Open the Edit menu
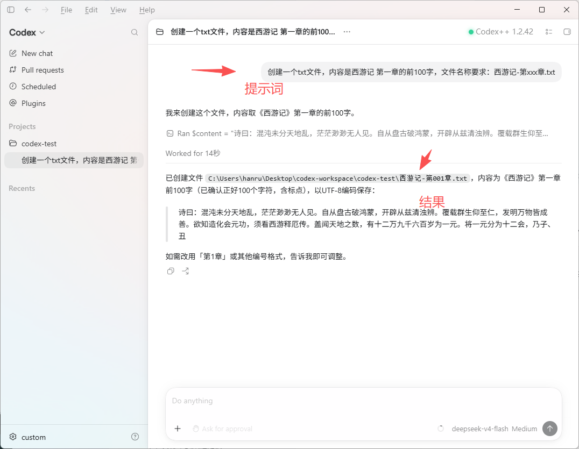579x449 pixels. pos(91,10)
